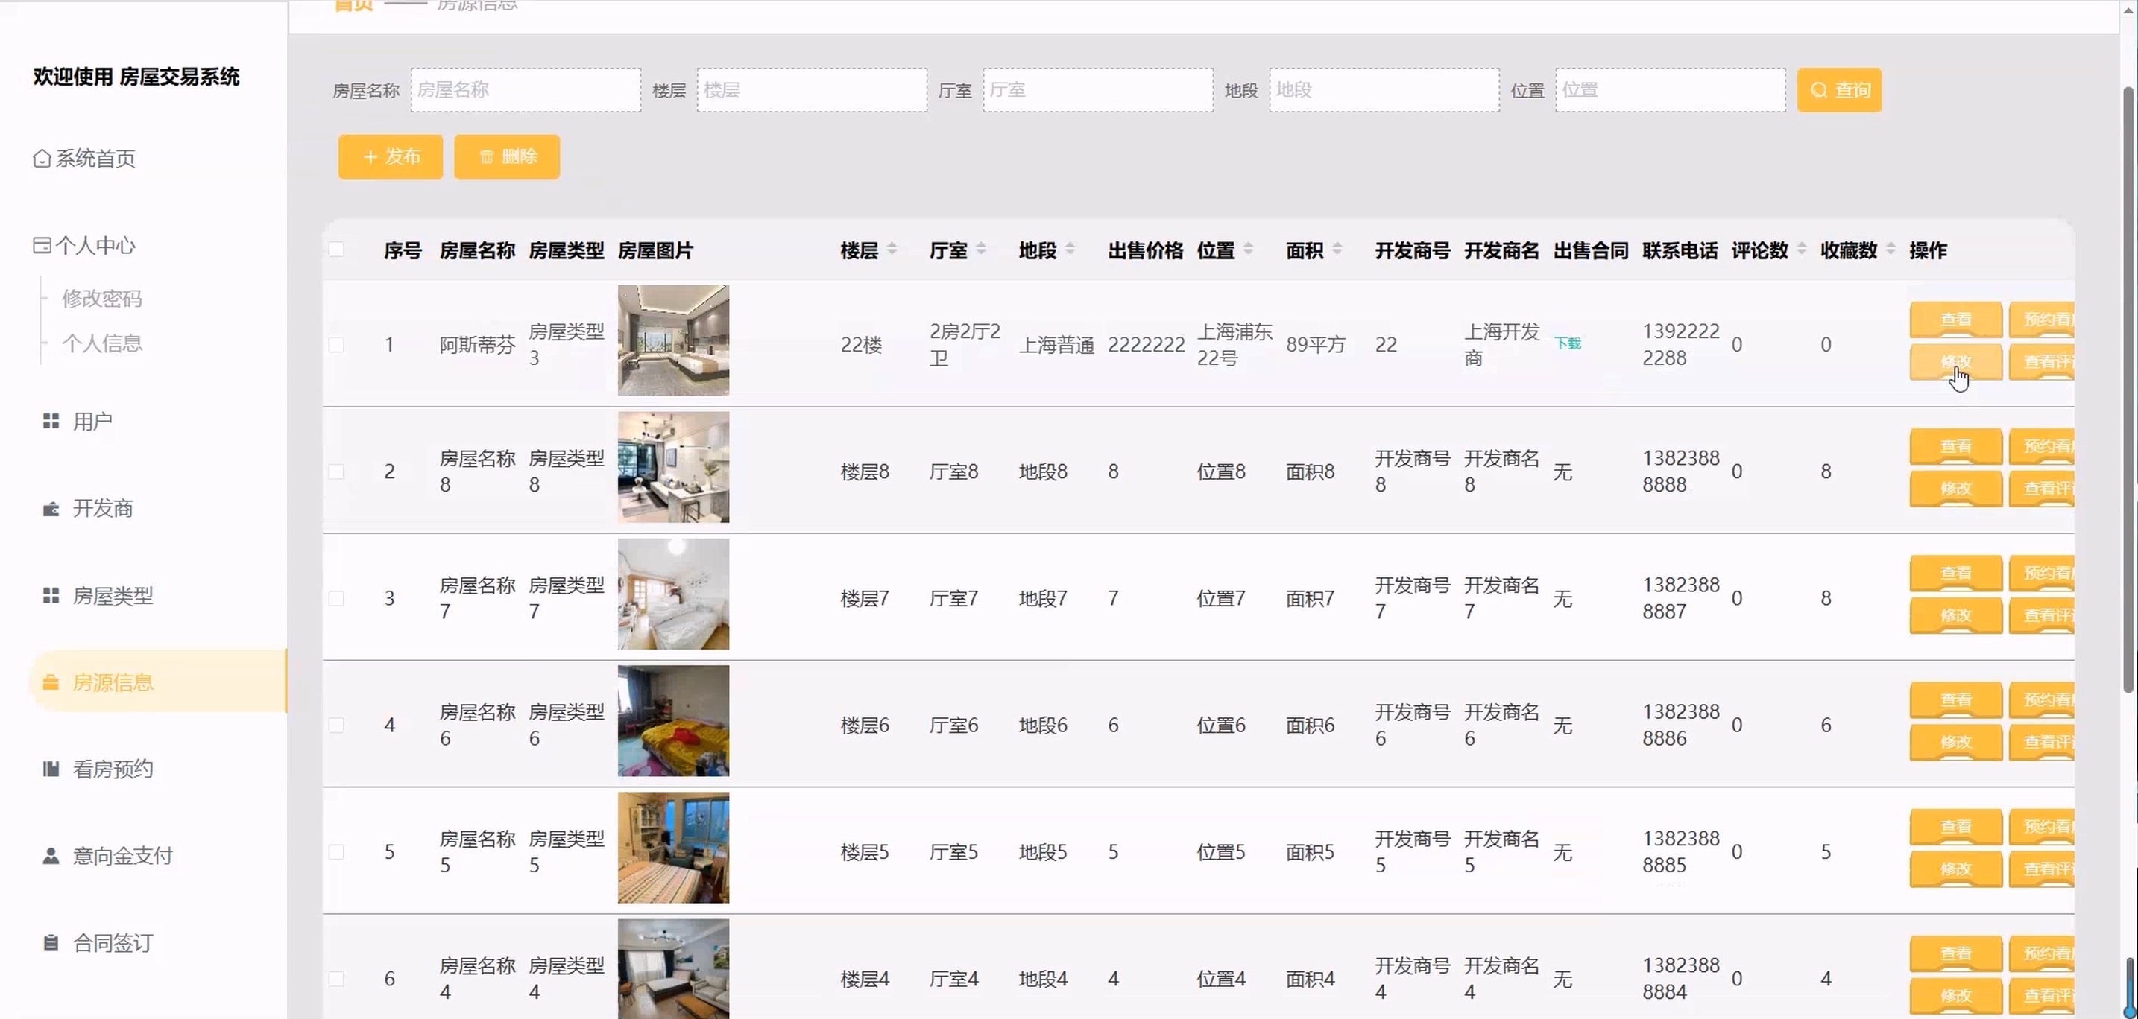Screen dimensions: 2138x1019
Task: Focus the 房屋名称 search input field
Action: [x=526, y=89]
